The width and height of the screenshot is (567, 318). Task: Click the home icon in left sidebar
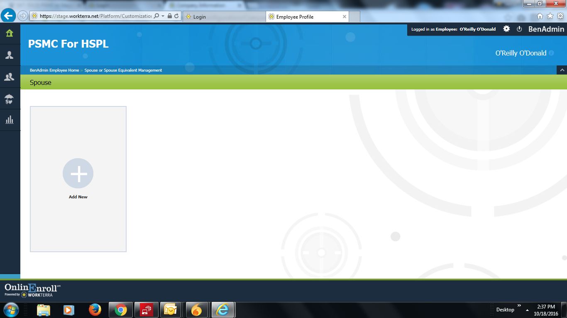point(9,34)
